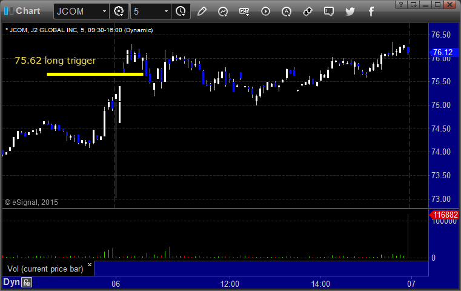This screenshot has height=291, width=461.
Task: Open the GET tools menu
Action: point(244,12)
